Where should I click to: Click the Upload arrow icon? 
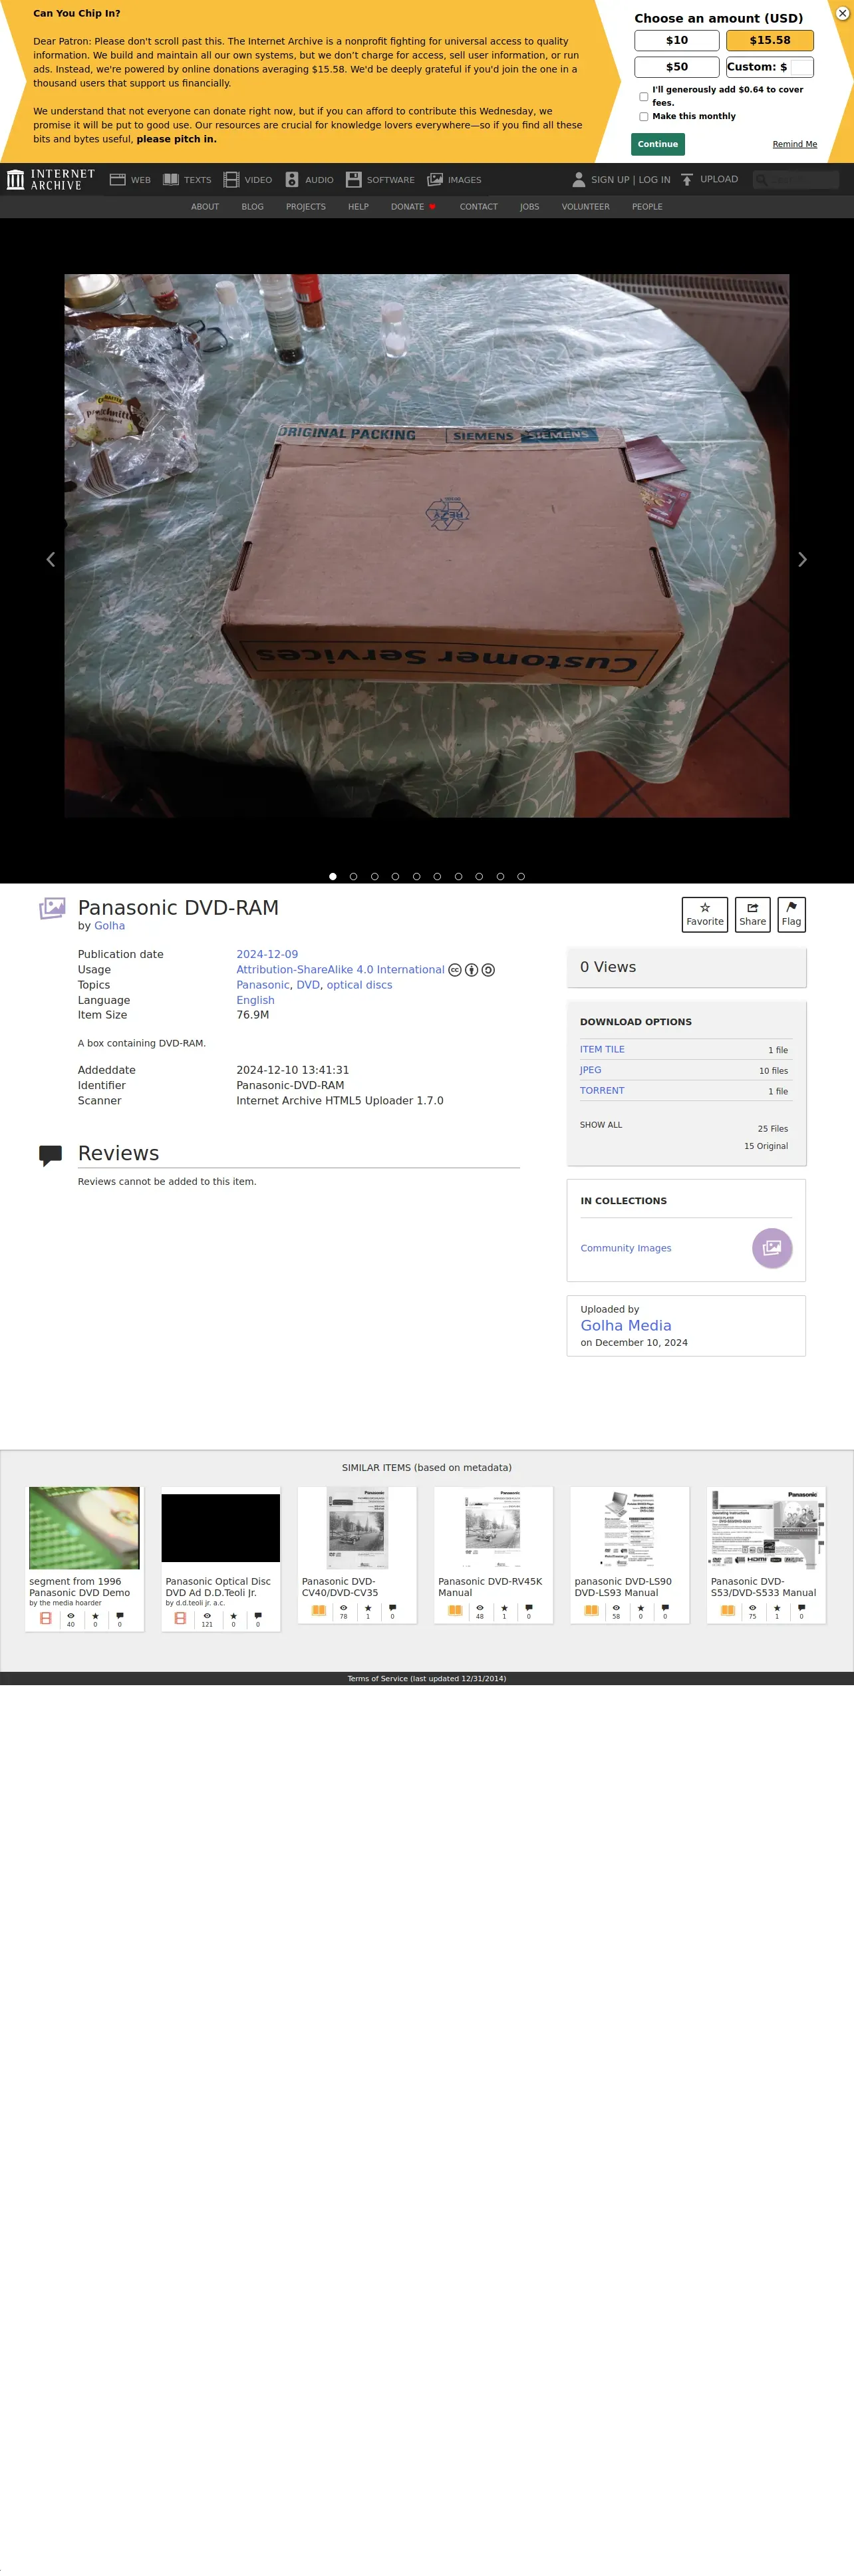click(687, 180)
